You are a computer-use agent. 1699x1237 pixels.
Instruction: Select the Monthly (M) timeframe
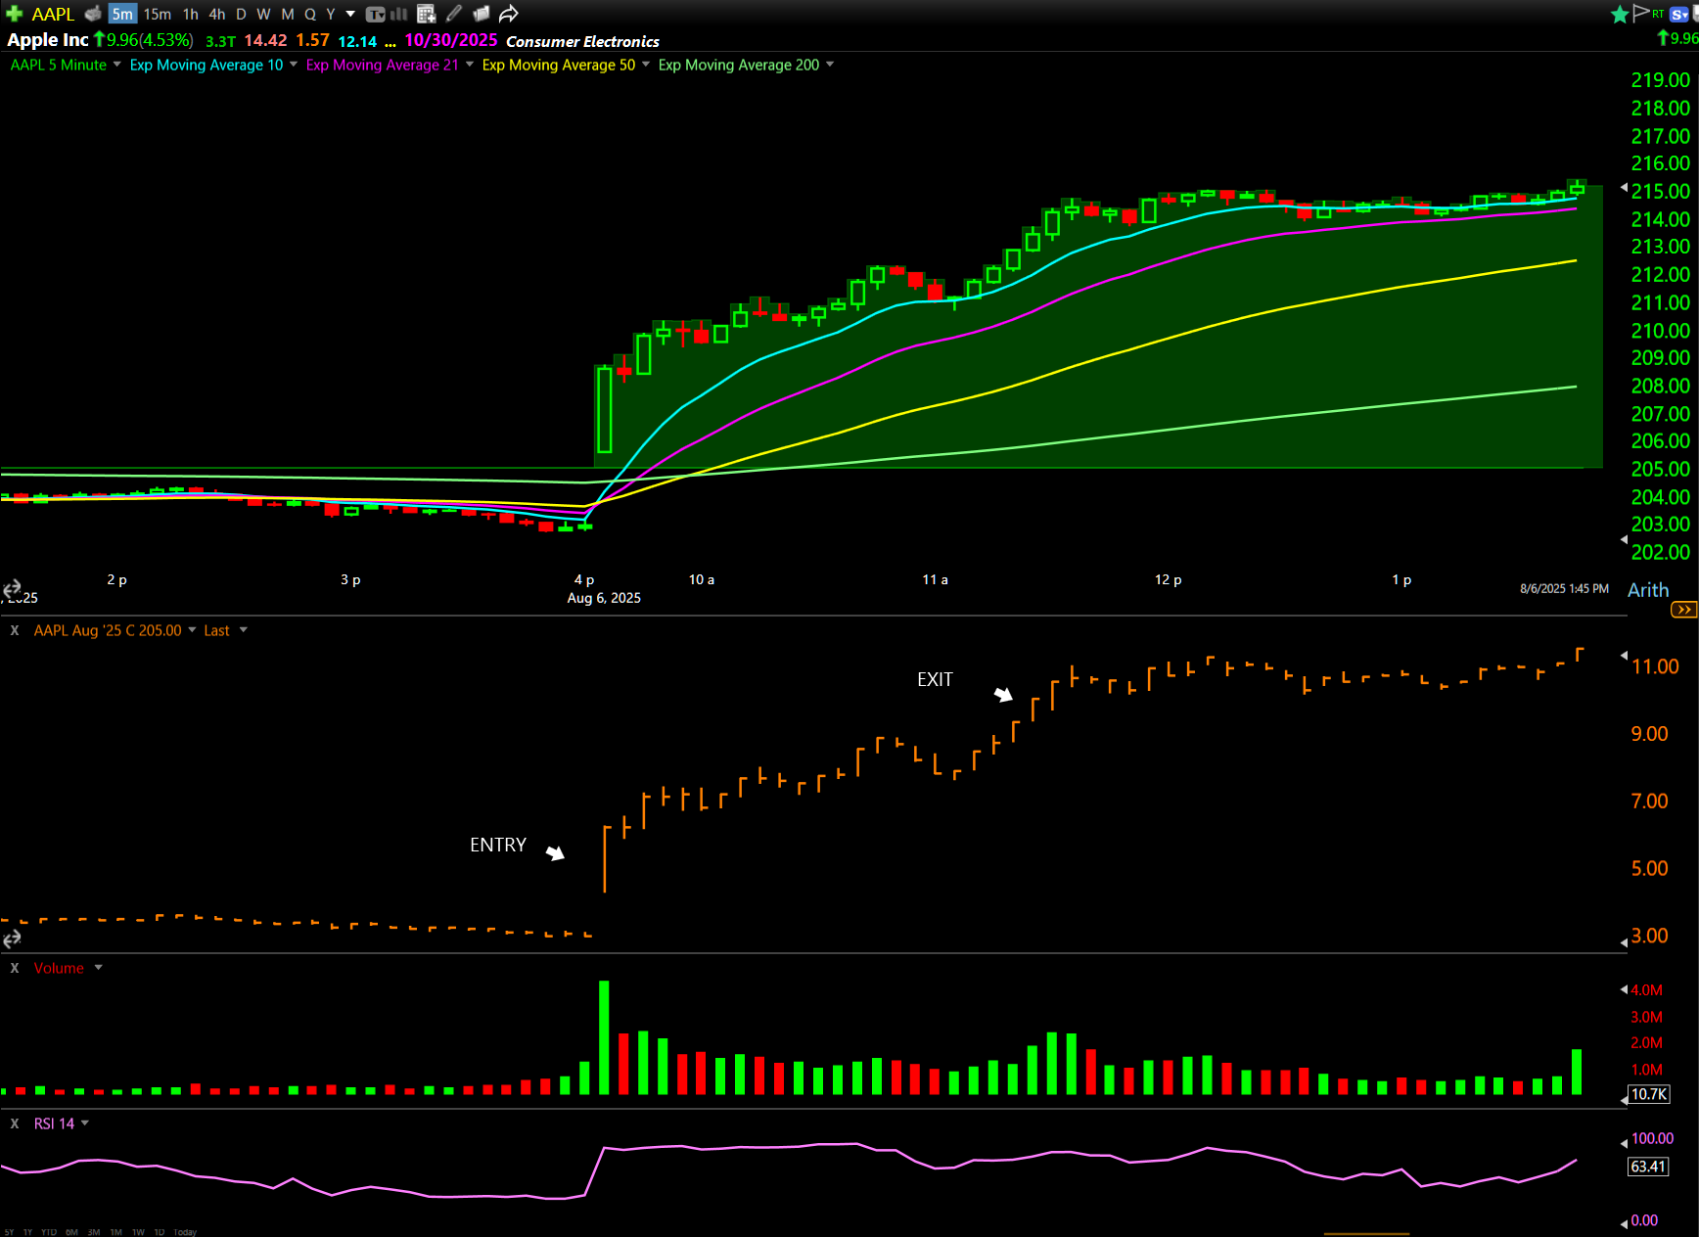click(x=288, y=14)
